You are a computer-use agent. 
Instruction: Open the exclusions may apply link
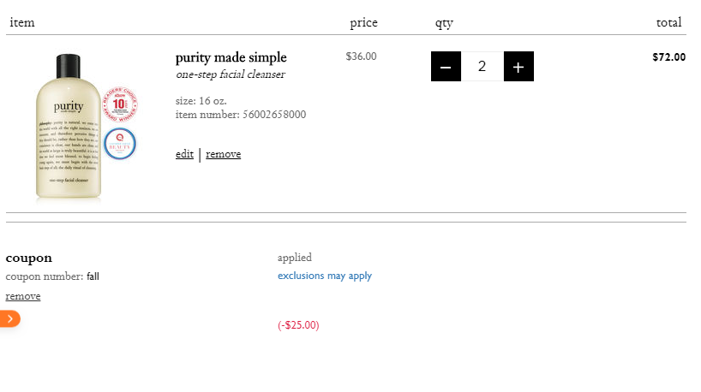[x=325, y=276]
